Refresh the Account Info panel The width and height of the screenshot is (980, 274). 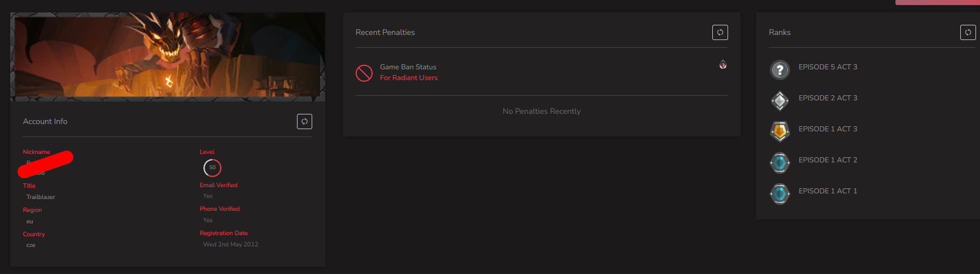pos(304,121)
